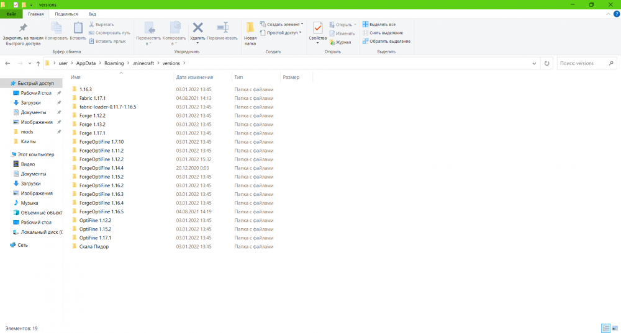Expand the Создать элемент dropdown
Screen dimensions: 621x333
(302, 24)
